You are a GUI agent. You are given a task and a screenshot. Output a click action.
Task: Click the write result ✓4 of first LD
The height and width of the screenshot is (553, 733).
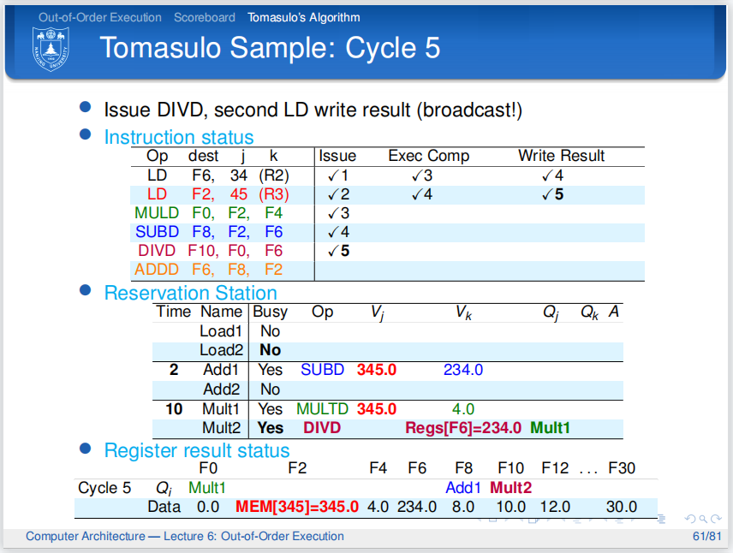pos(552,175)
